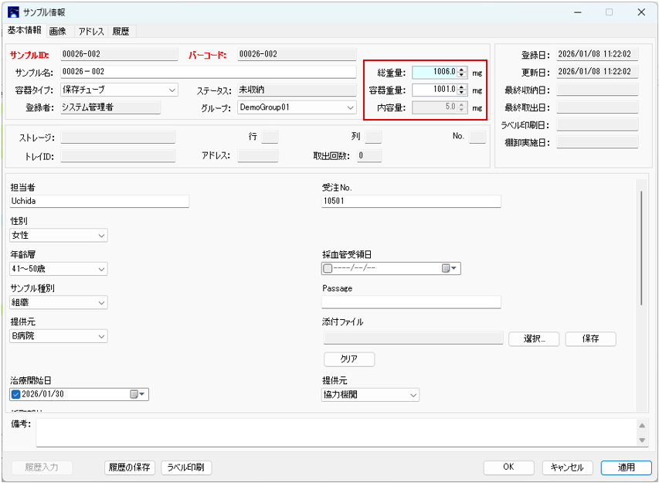Open calendar picker for 治療開始日 date
Screen dimensions: 659x483
point(138,394)
